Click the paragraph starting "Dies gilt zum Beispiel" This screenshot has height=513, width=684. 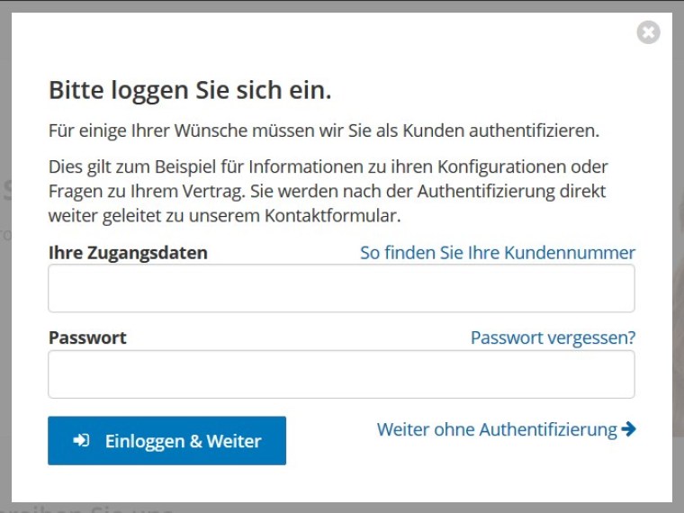click(x=328, y=191)
